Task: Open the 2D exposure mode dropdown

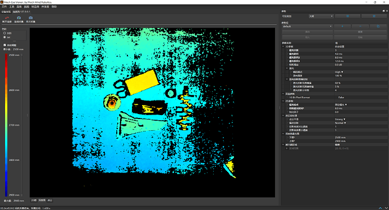Action: coord(341,104)
